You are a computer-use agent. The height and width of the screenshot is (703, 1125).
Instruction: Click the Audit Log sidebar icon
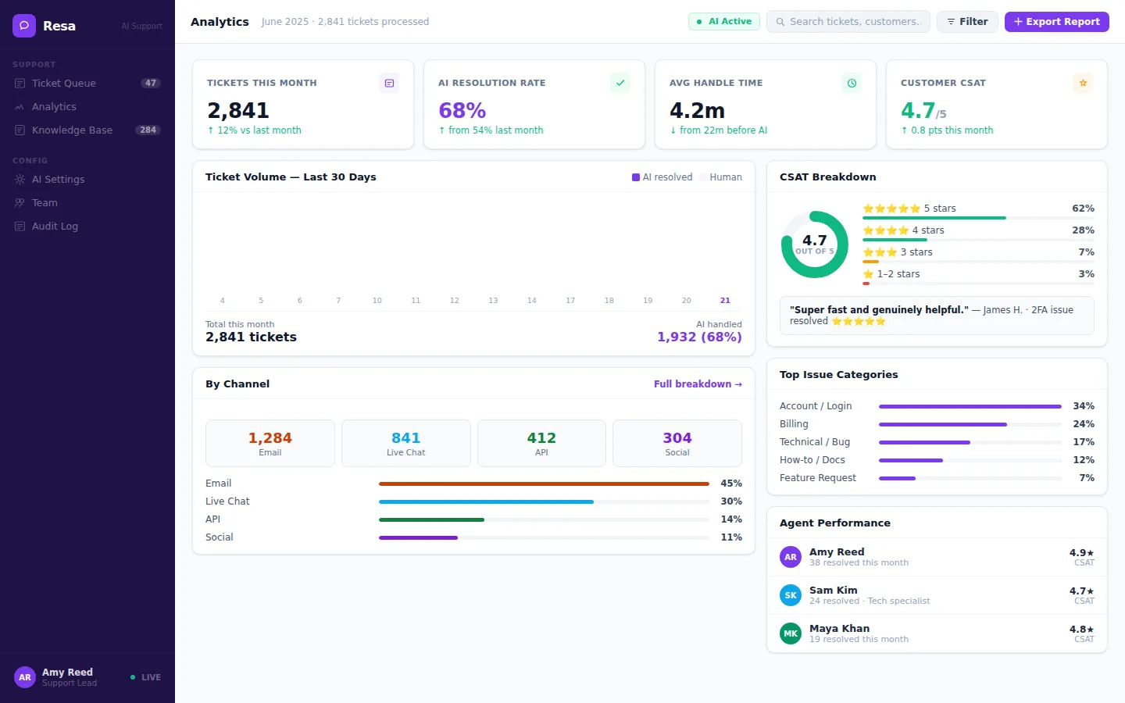click(x=20, y=226)
